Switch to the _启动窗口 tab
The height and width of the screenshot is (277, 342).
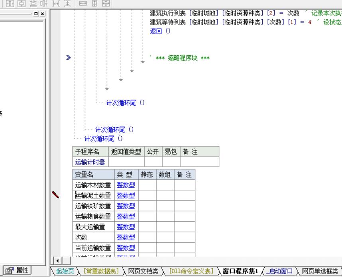[279, 271]
